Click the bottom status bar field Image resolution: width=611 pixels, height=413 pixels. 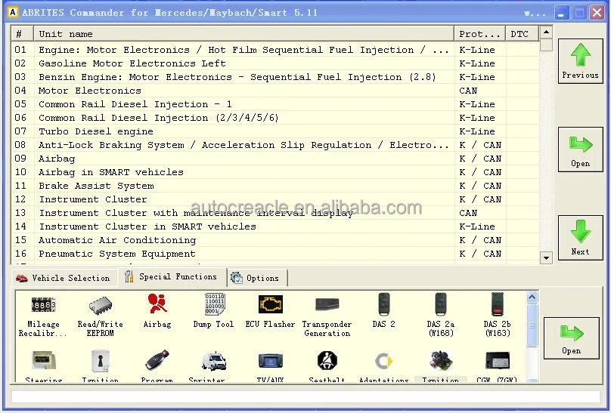coord(305,396)
